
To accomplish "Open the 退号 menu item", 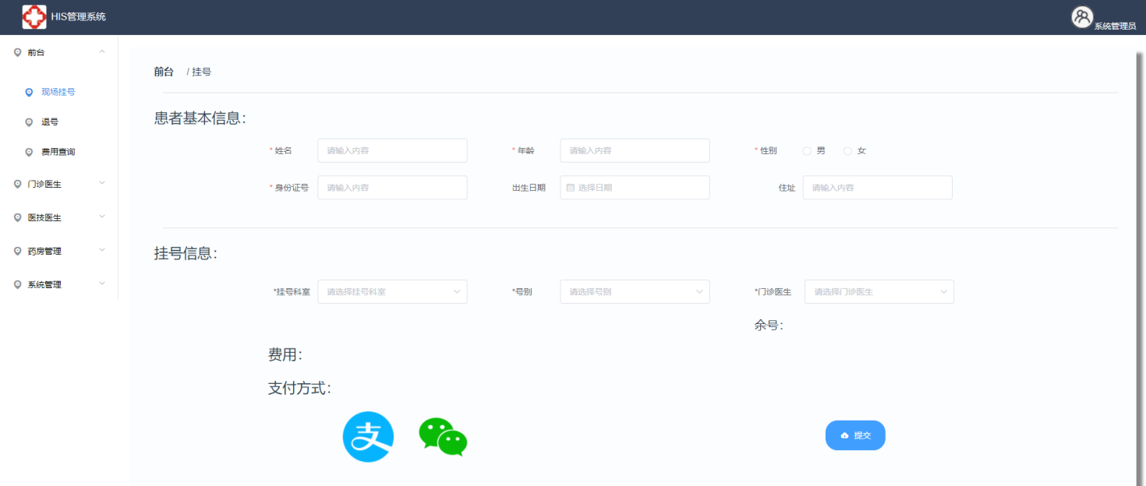I will coord(58,122).
